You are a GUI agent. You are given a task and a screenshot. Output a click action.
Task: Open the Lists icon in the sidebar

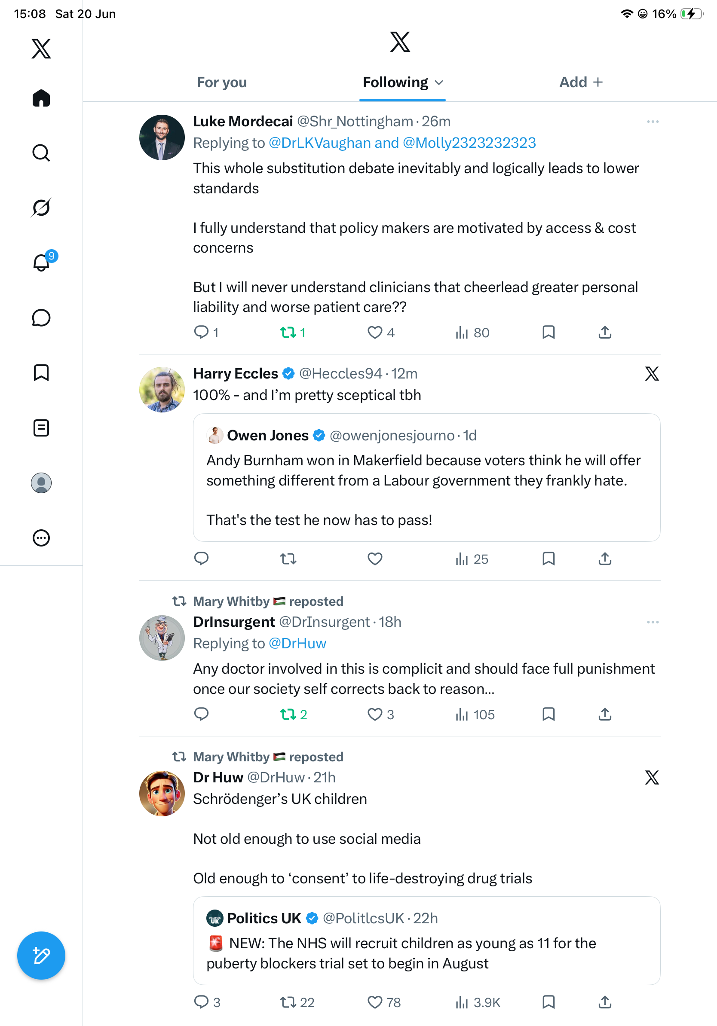pyautogui.click(x=41, y=427)
